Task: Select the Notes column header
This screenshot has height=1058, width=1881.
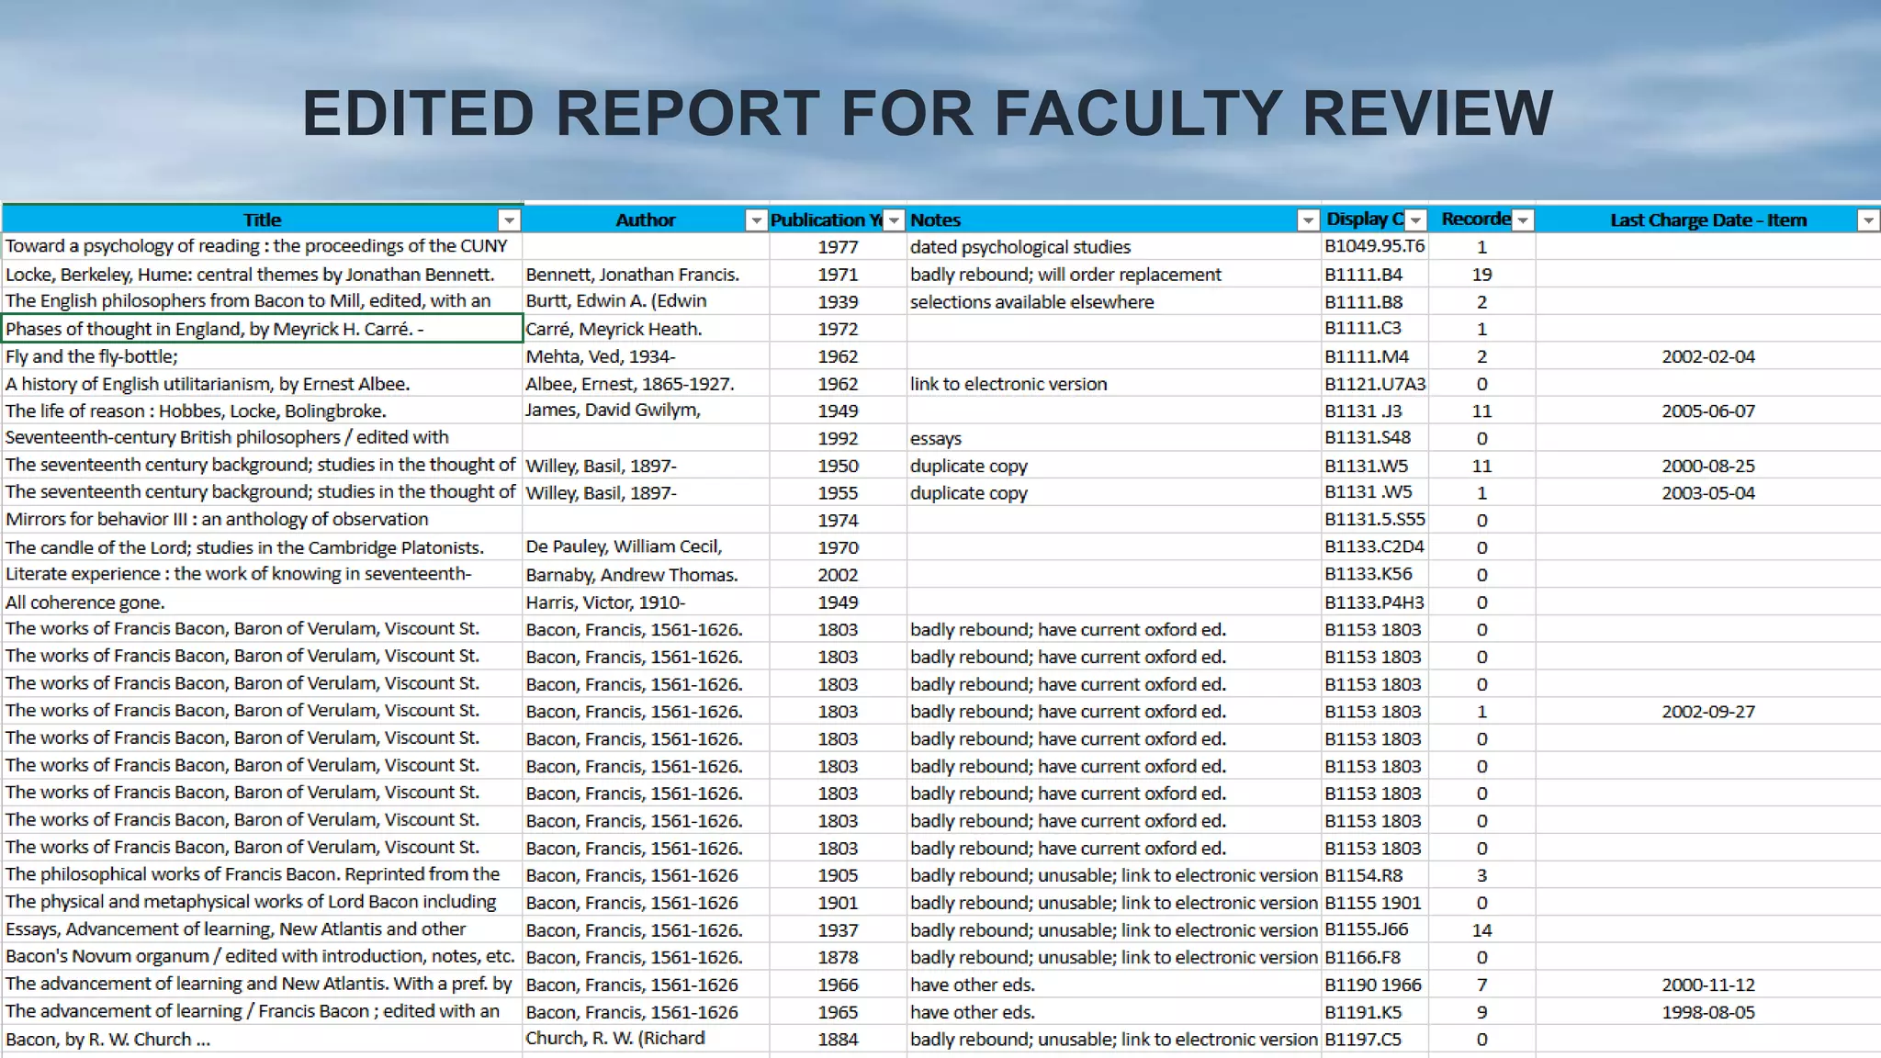Action: pos(1114,219)
